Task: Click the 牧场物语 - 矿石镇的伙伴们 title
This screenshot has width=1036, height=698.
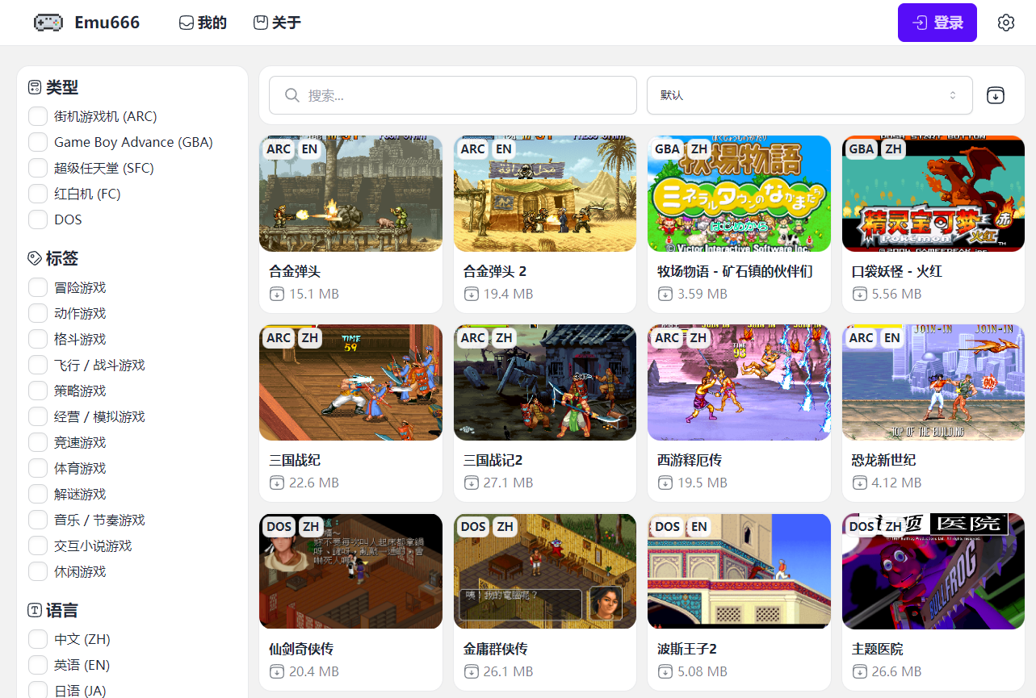Action: click(x=735, y=271)
